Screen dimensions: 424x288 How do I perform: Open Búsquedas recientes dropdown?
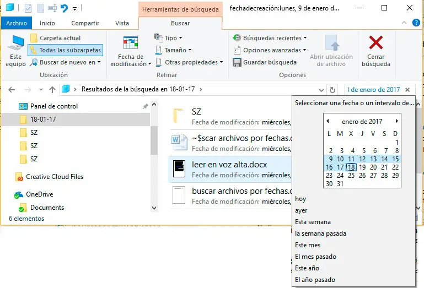(x=270, y=38)
